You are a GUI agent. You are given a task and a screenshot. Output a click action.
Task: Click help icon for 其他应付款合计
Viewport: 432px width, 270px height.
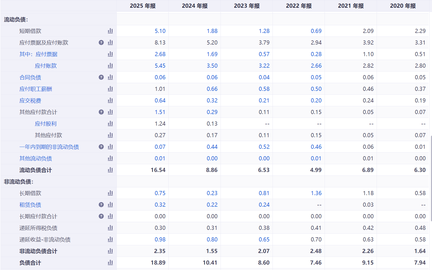(101, 112)
